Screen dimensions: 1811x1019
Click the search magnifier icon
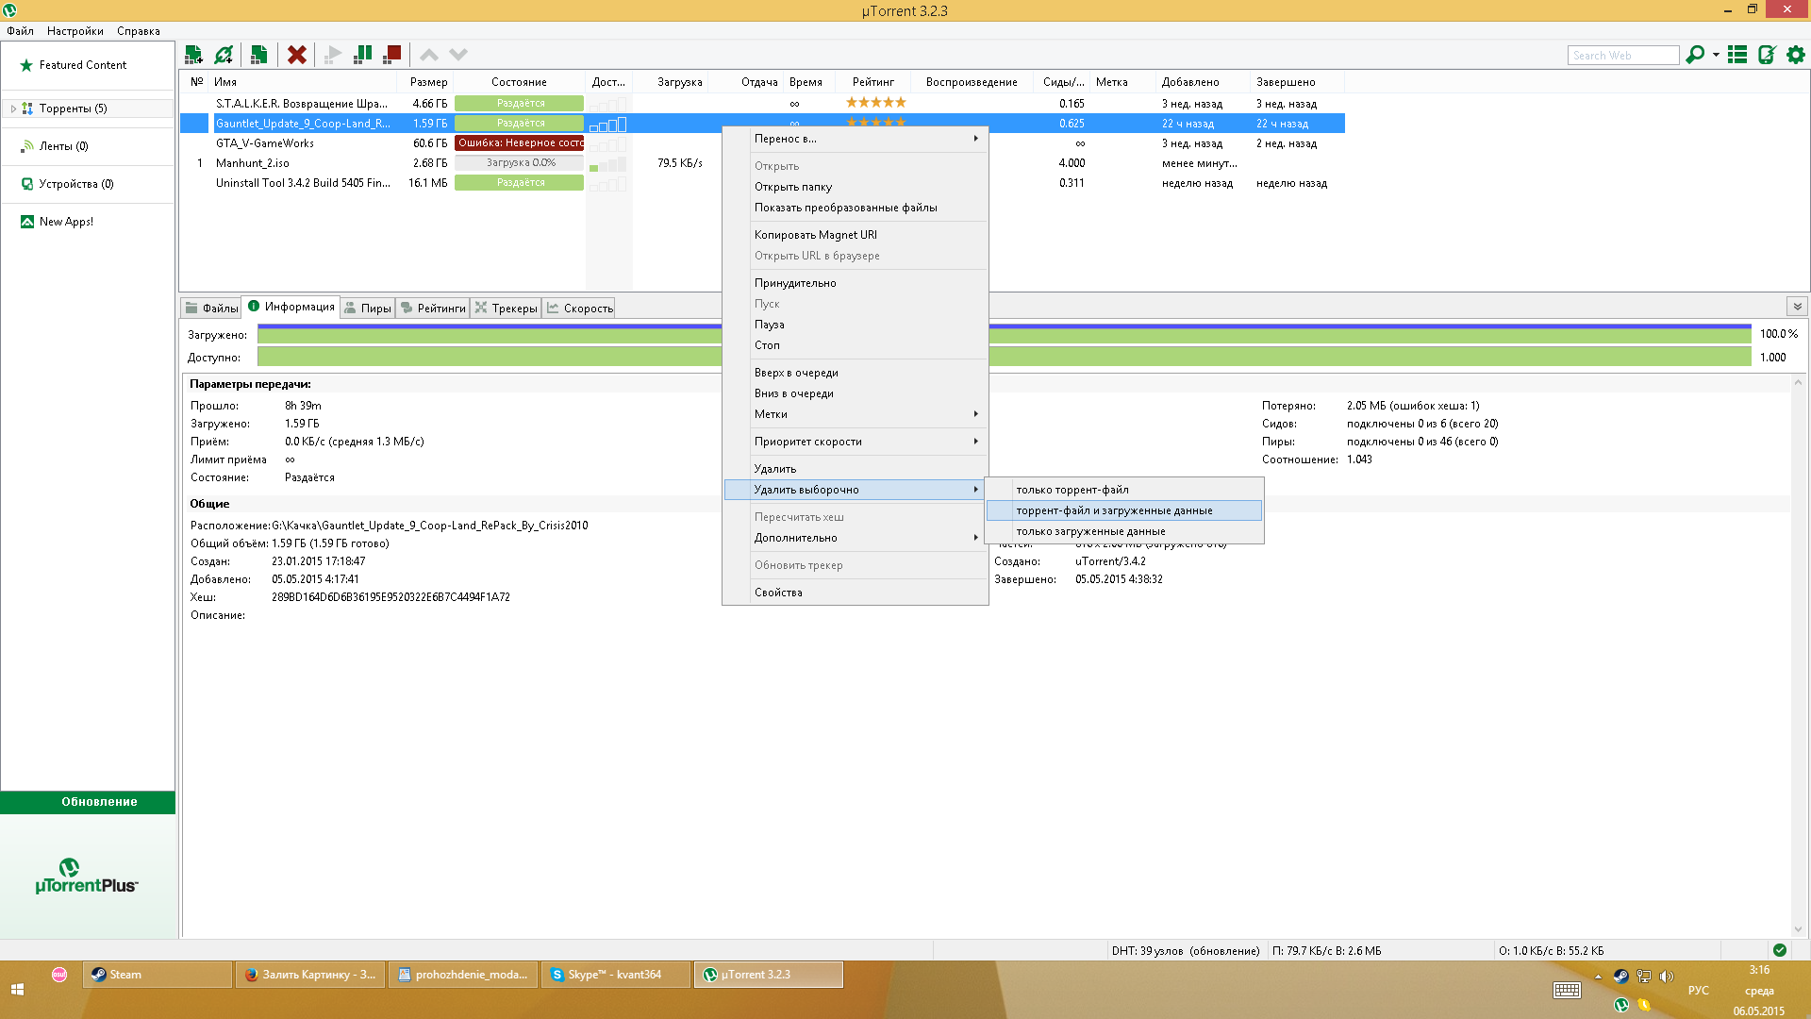tap(1695, 55)
